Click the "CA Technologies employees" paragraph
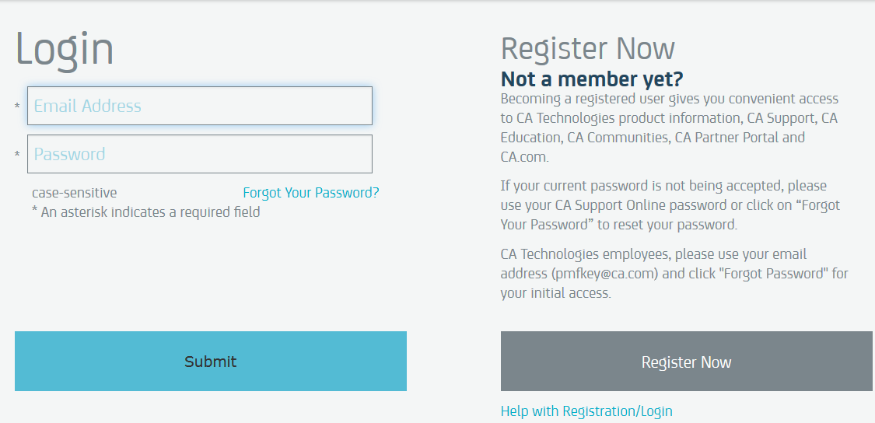The image size is (875, 423). [x=674, y=274]
